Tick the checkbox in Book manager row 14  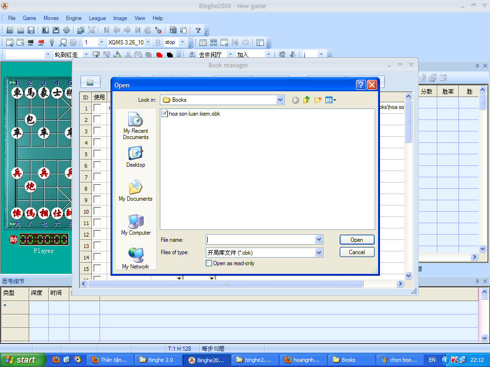point(98,257)
